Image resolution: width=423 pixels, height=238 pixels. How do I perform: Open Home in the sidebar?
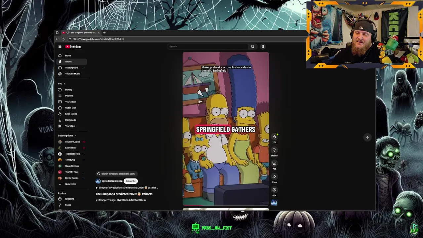(71, 56)
